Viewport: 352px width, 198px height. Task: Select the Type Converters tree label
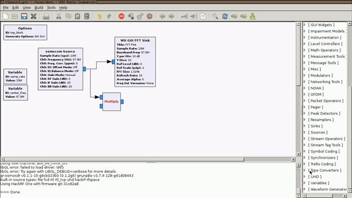pyautogui.click(x=324, y=170)
